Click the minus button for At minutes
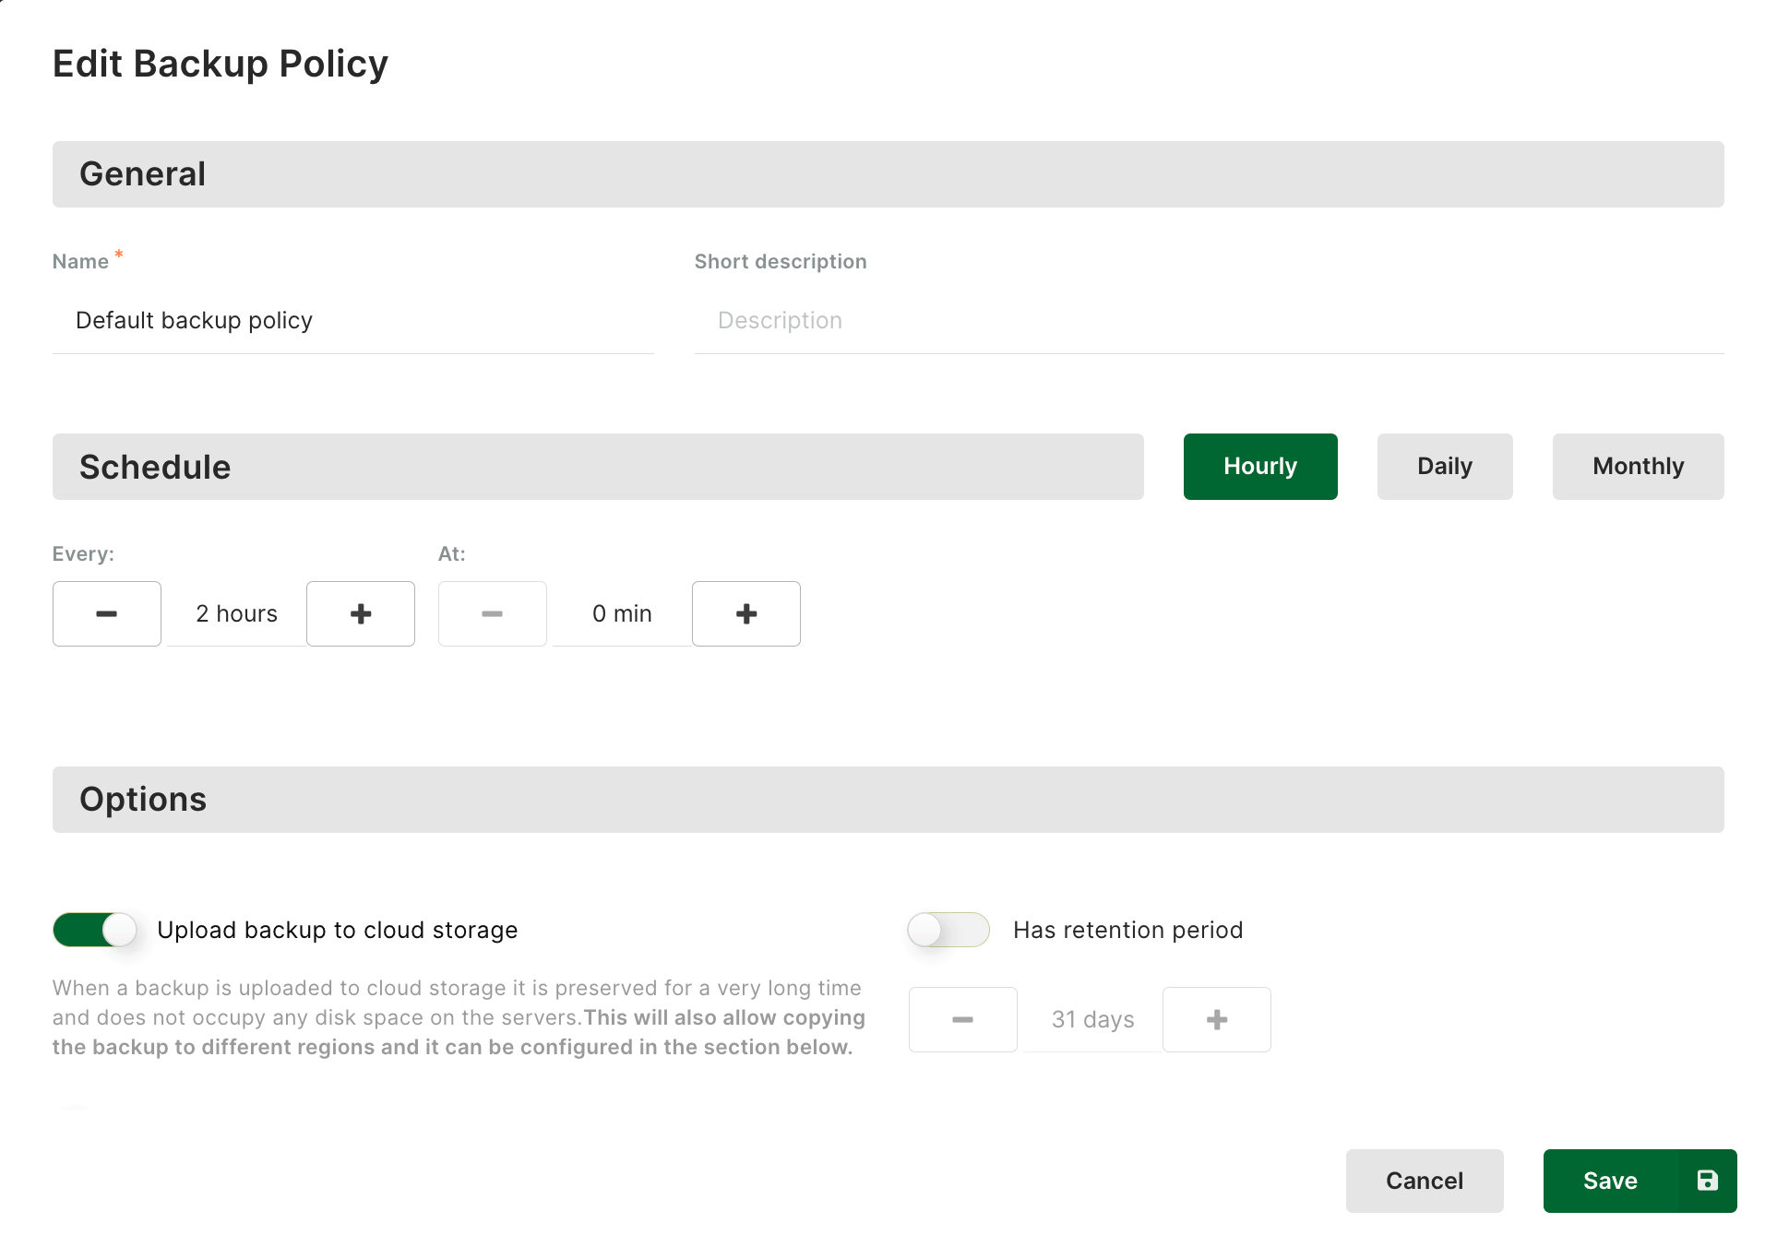The image size is (1777, 1247). tap(493, 613)
